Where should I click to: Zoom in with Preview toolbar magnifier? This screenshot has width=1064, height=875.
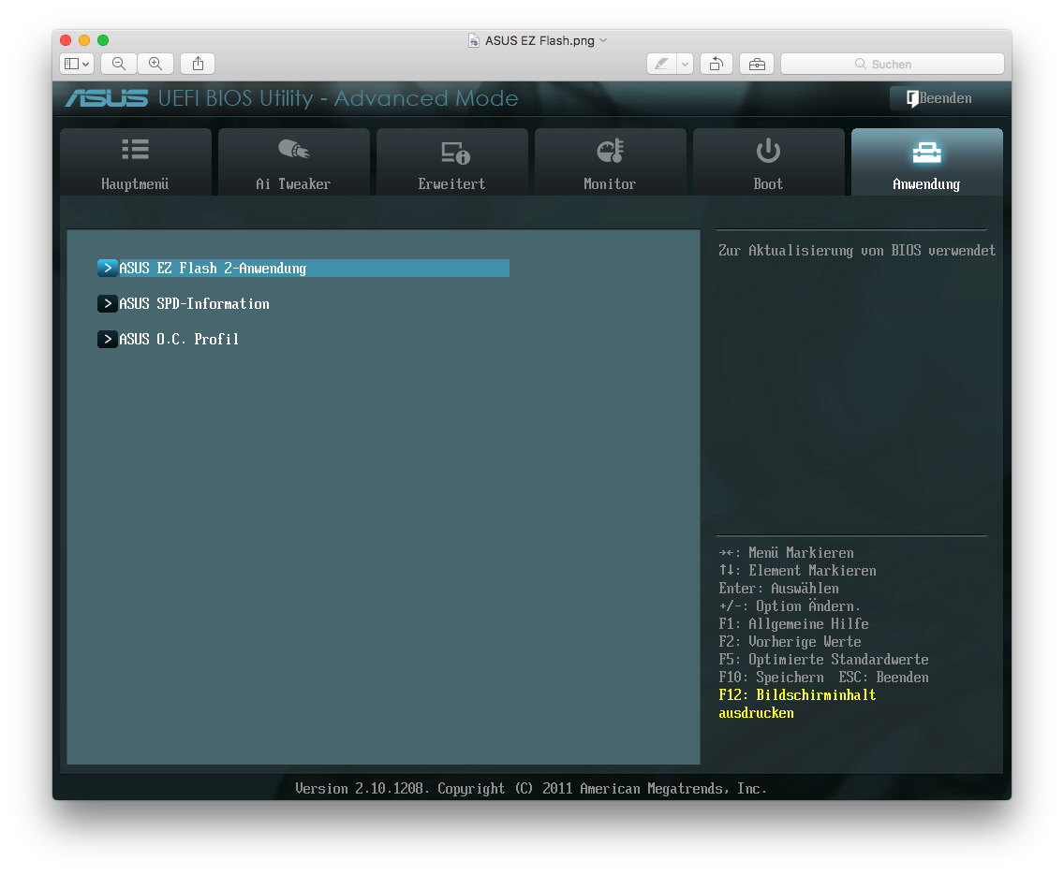(155, 64)
